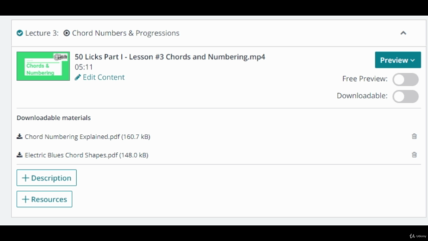Click the video play icon beside Chord Numbers
The image size is (428, 241).
[67, 33]
